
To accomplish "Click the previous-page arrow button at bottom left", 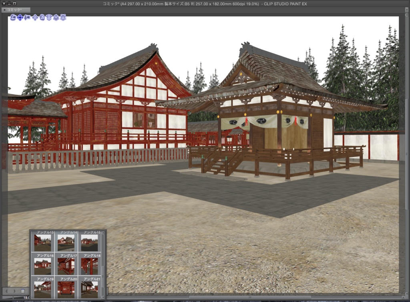I will click(x=6, y=291).
